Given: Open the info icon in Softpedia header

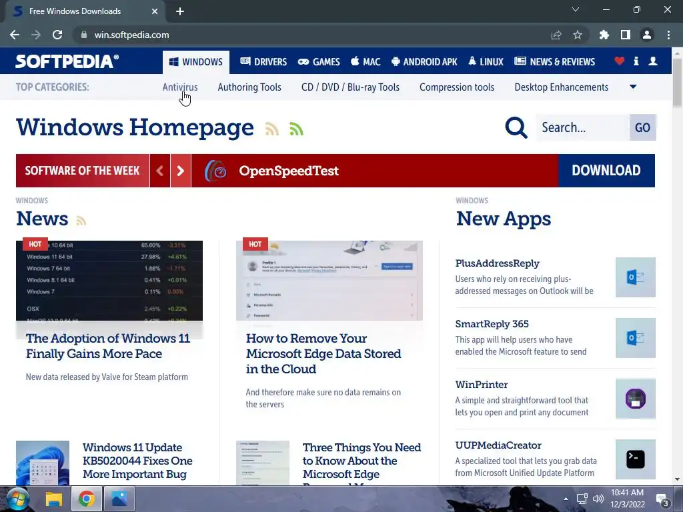Looking at the screenshot, I should pyautogui.click(x=636, y=61).
